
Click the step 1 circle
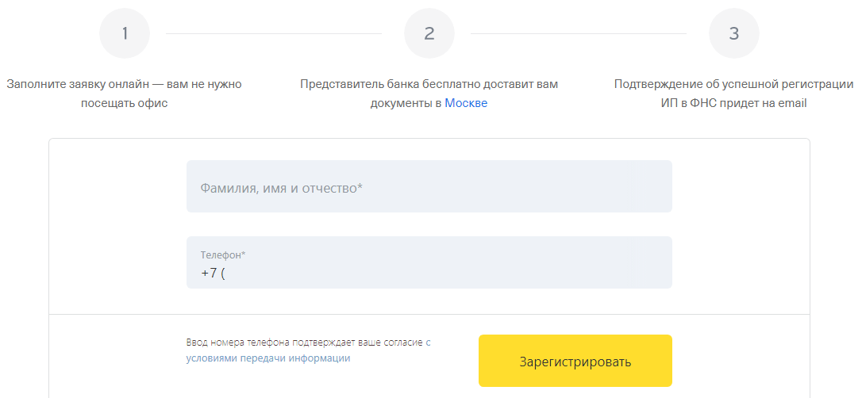coord(125,33)
